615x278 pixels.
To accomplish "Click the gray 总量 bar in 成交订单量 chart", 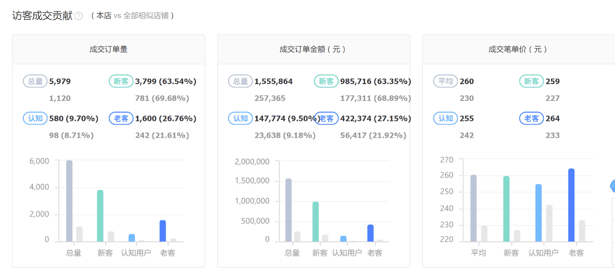I will (x=69, y=201).
